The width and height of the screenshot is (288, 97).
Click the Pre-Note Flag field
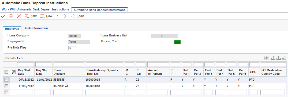[x=72, y=48]
